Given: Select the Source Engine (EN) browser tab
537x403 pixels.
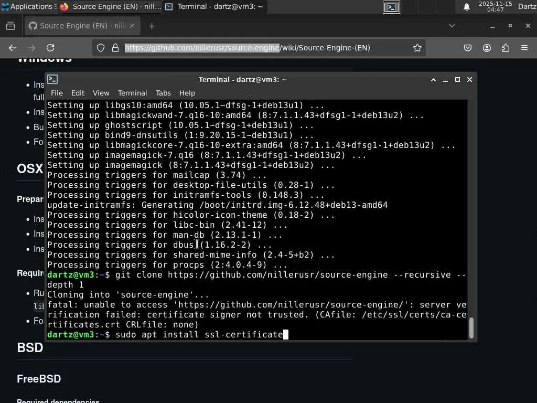Looking at the screenshot, I should pyautogui.click(x=82, y=26).
